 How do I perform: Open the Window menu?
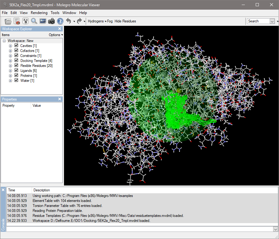tap(69, 13)
